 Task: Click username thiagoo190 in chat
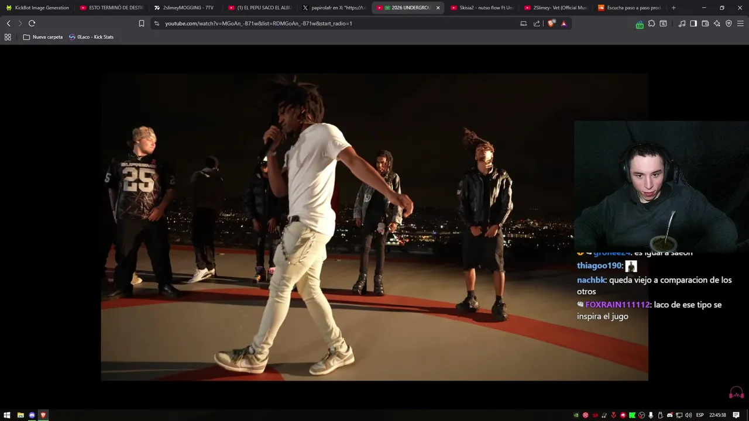(599, 265)
